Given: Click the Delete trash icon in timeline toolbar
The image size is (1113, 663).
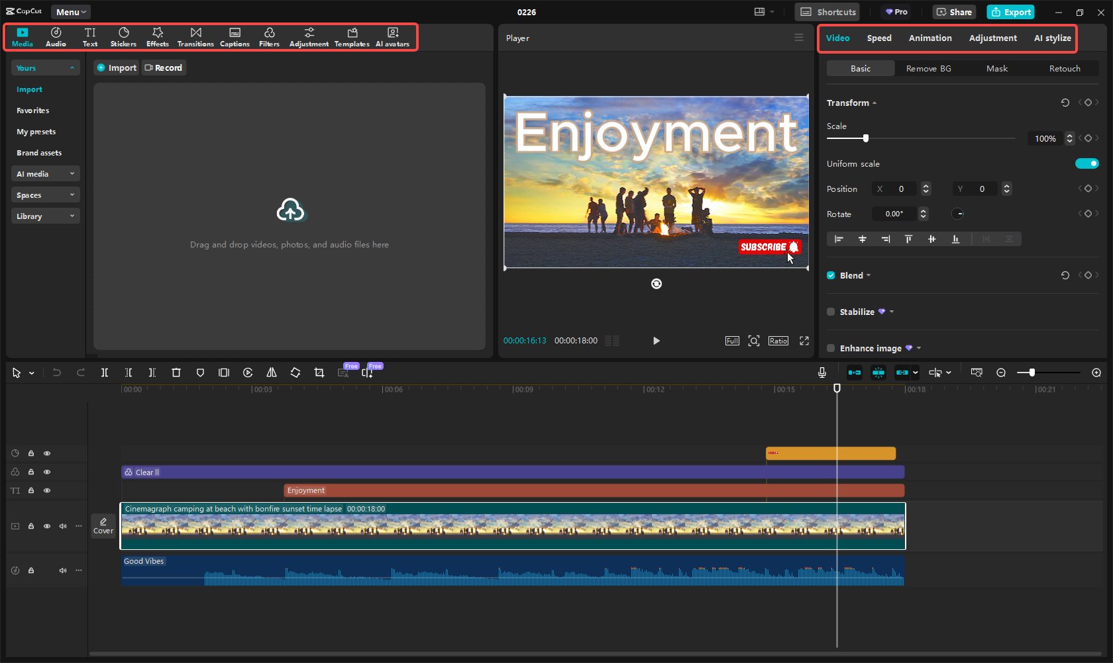Looking at the screenshot, I should (176, 373).
